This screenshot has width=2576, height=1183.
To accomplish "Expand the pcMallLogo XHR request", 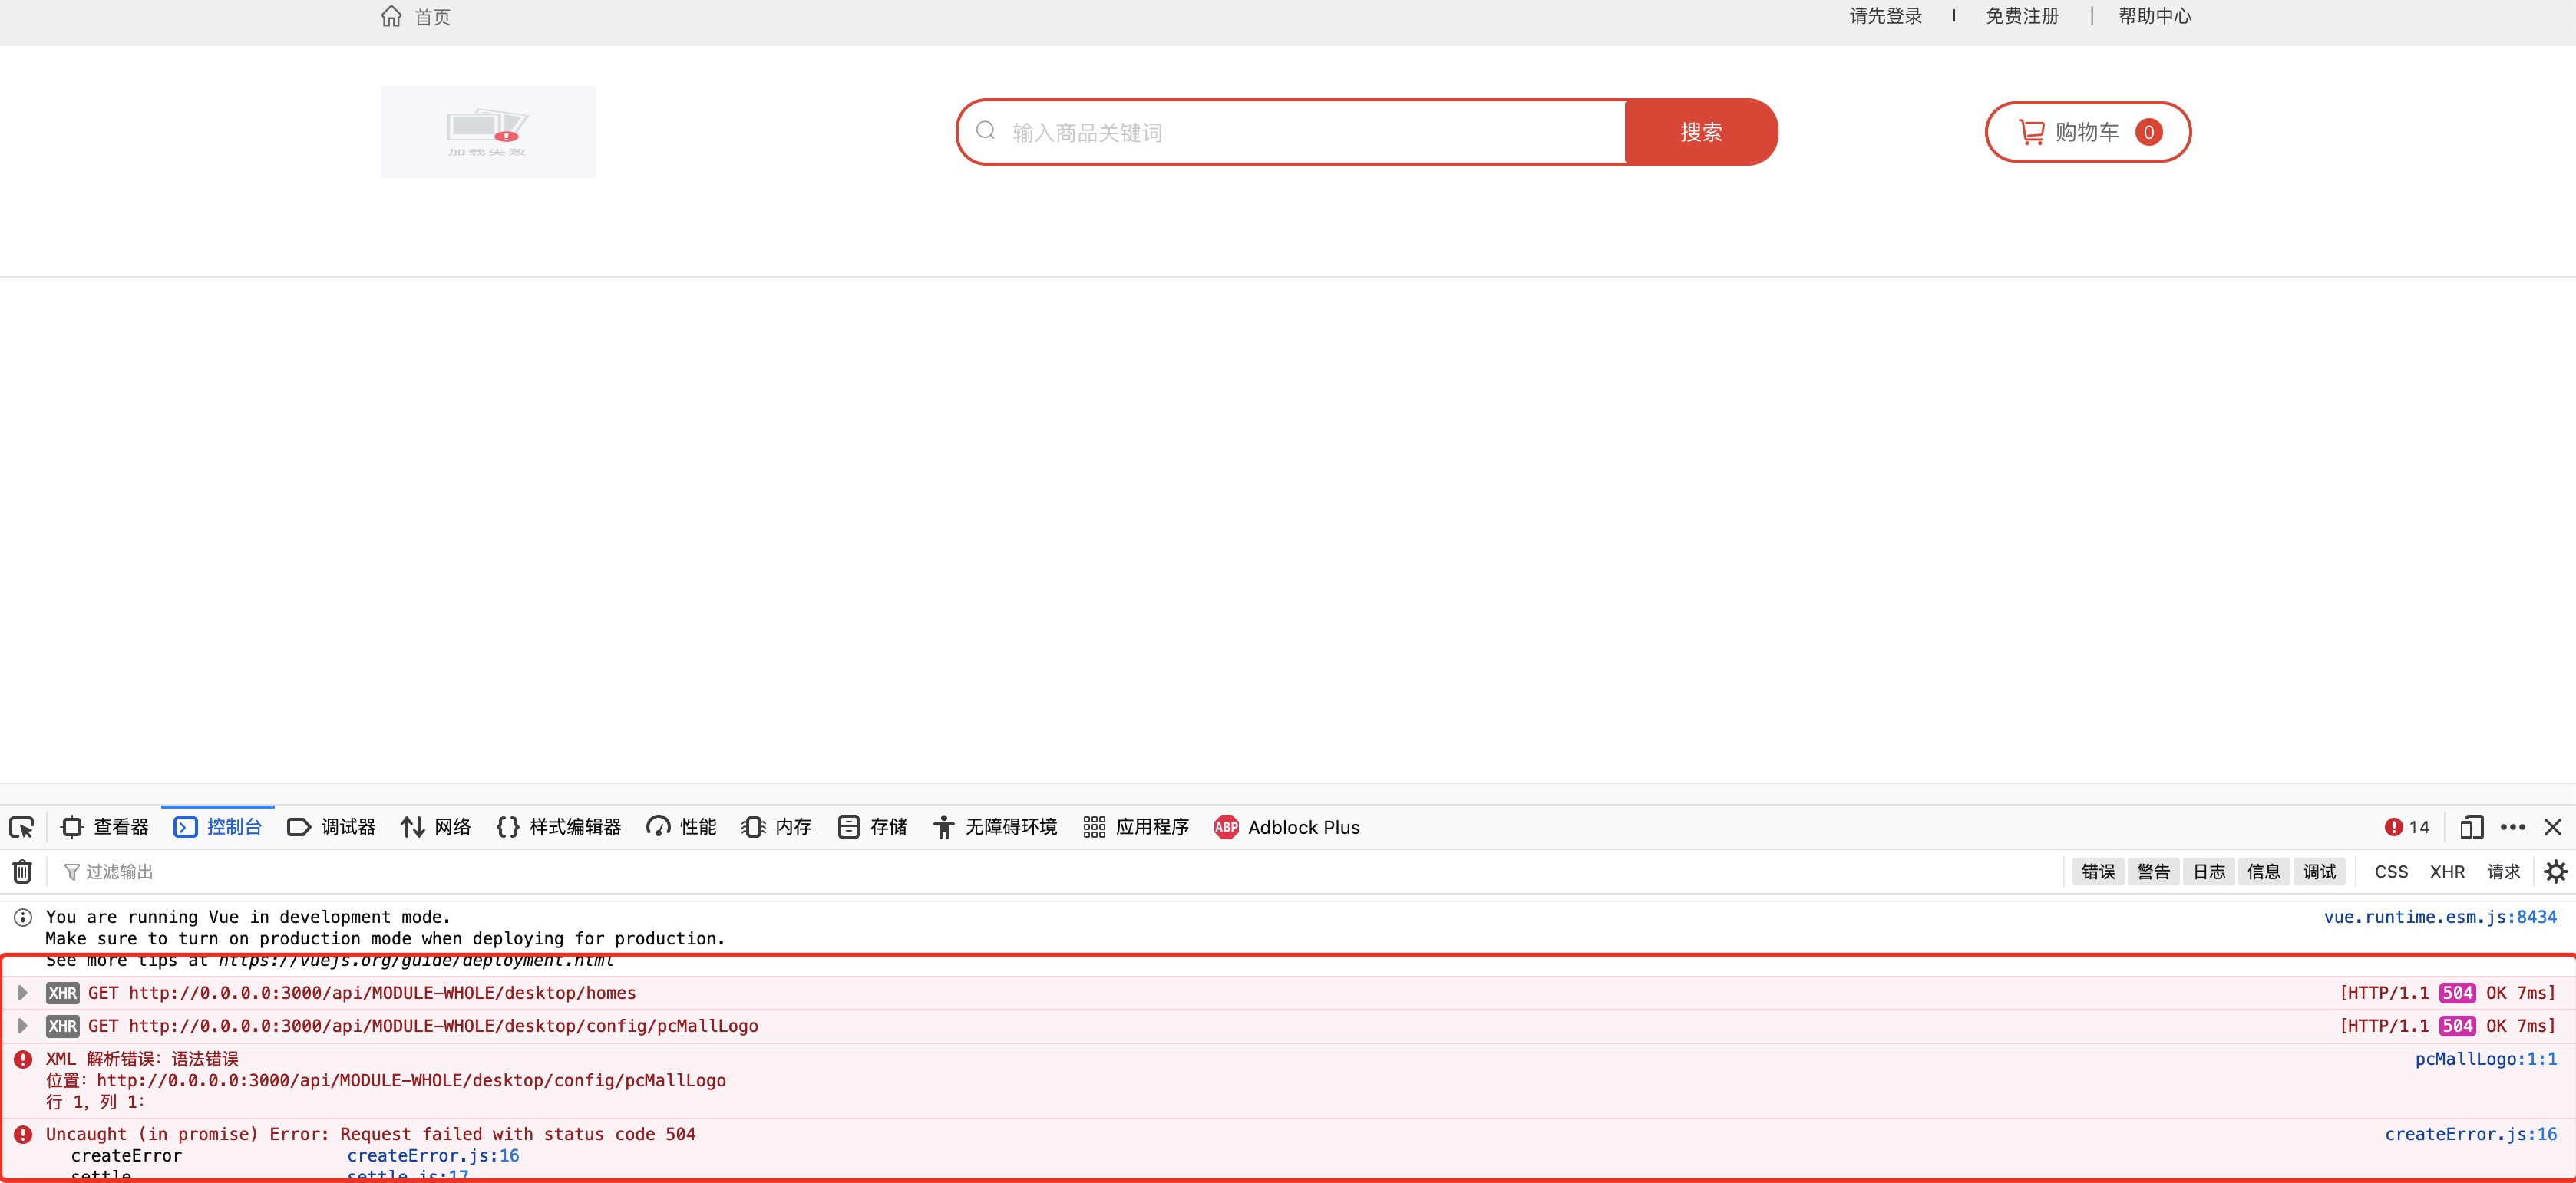I will [22, 1026].
